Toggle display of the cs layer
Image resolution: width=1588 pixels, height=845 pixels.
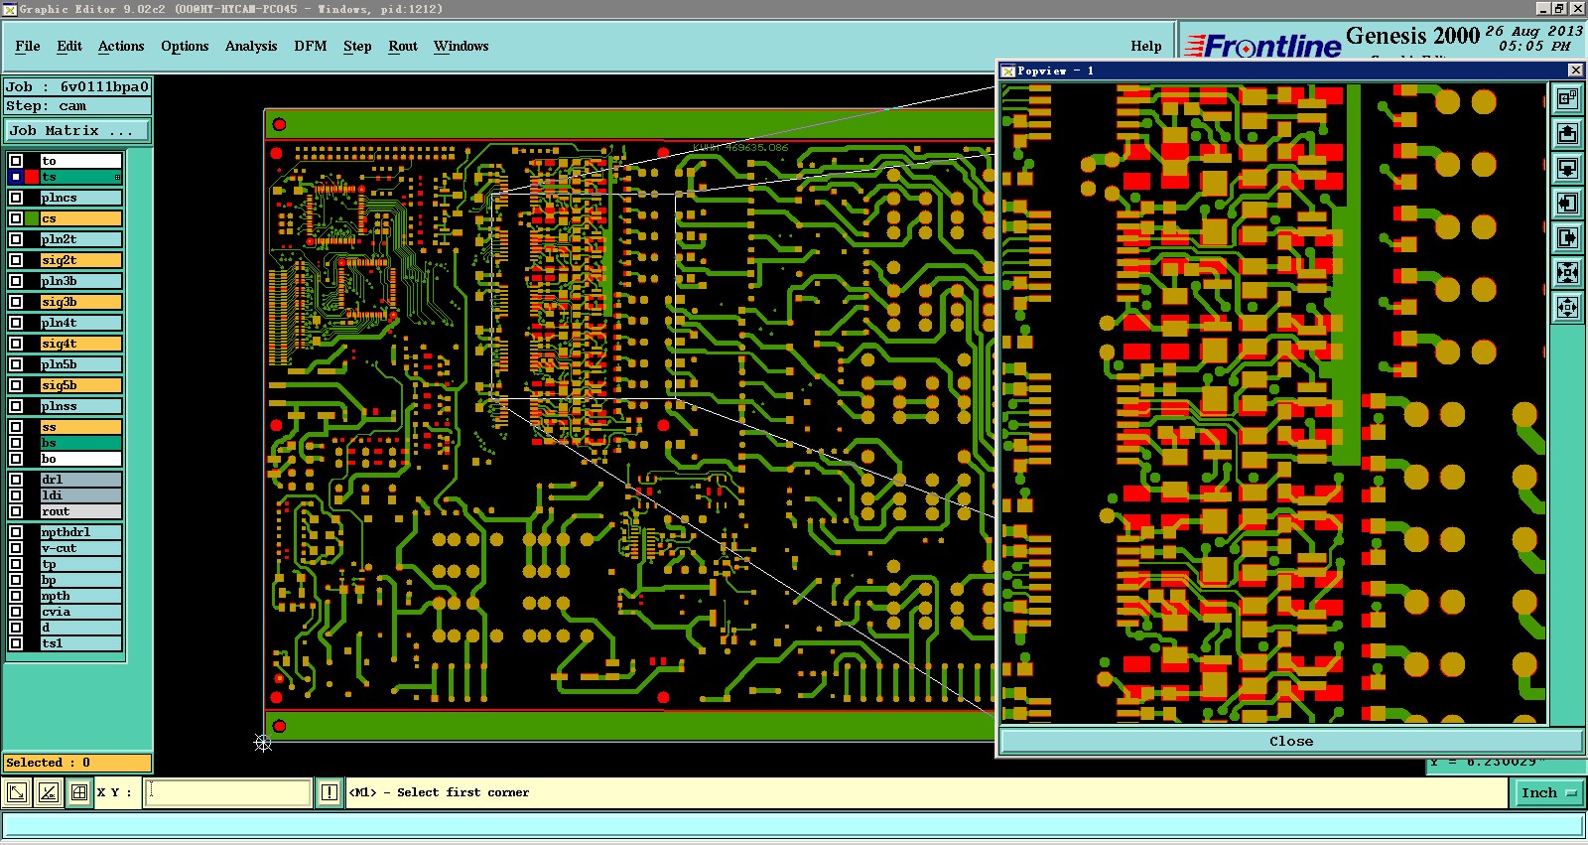click(x=16, y=218)
